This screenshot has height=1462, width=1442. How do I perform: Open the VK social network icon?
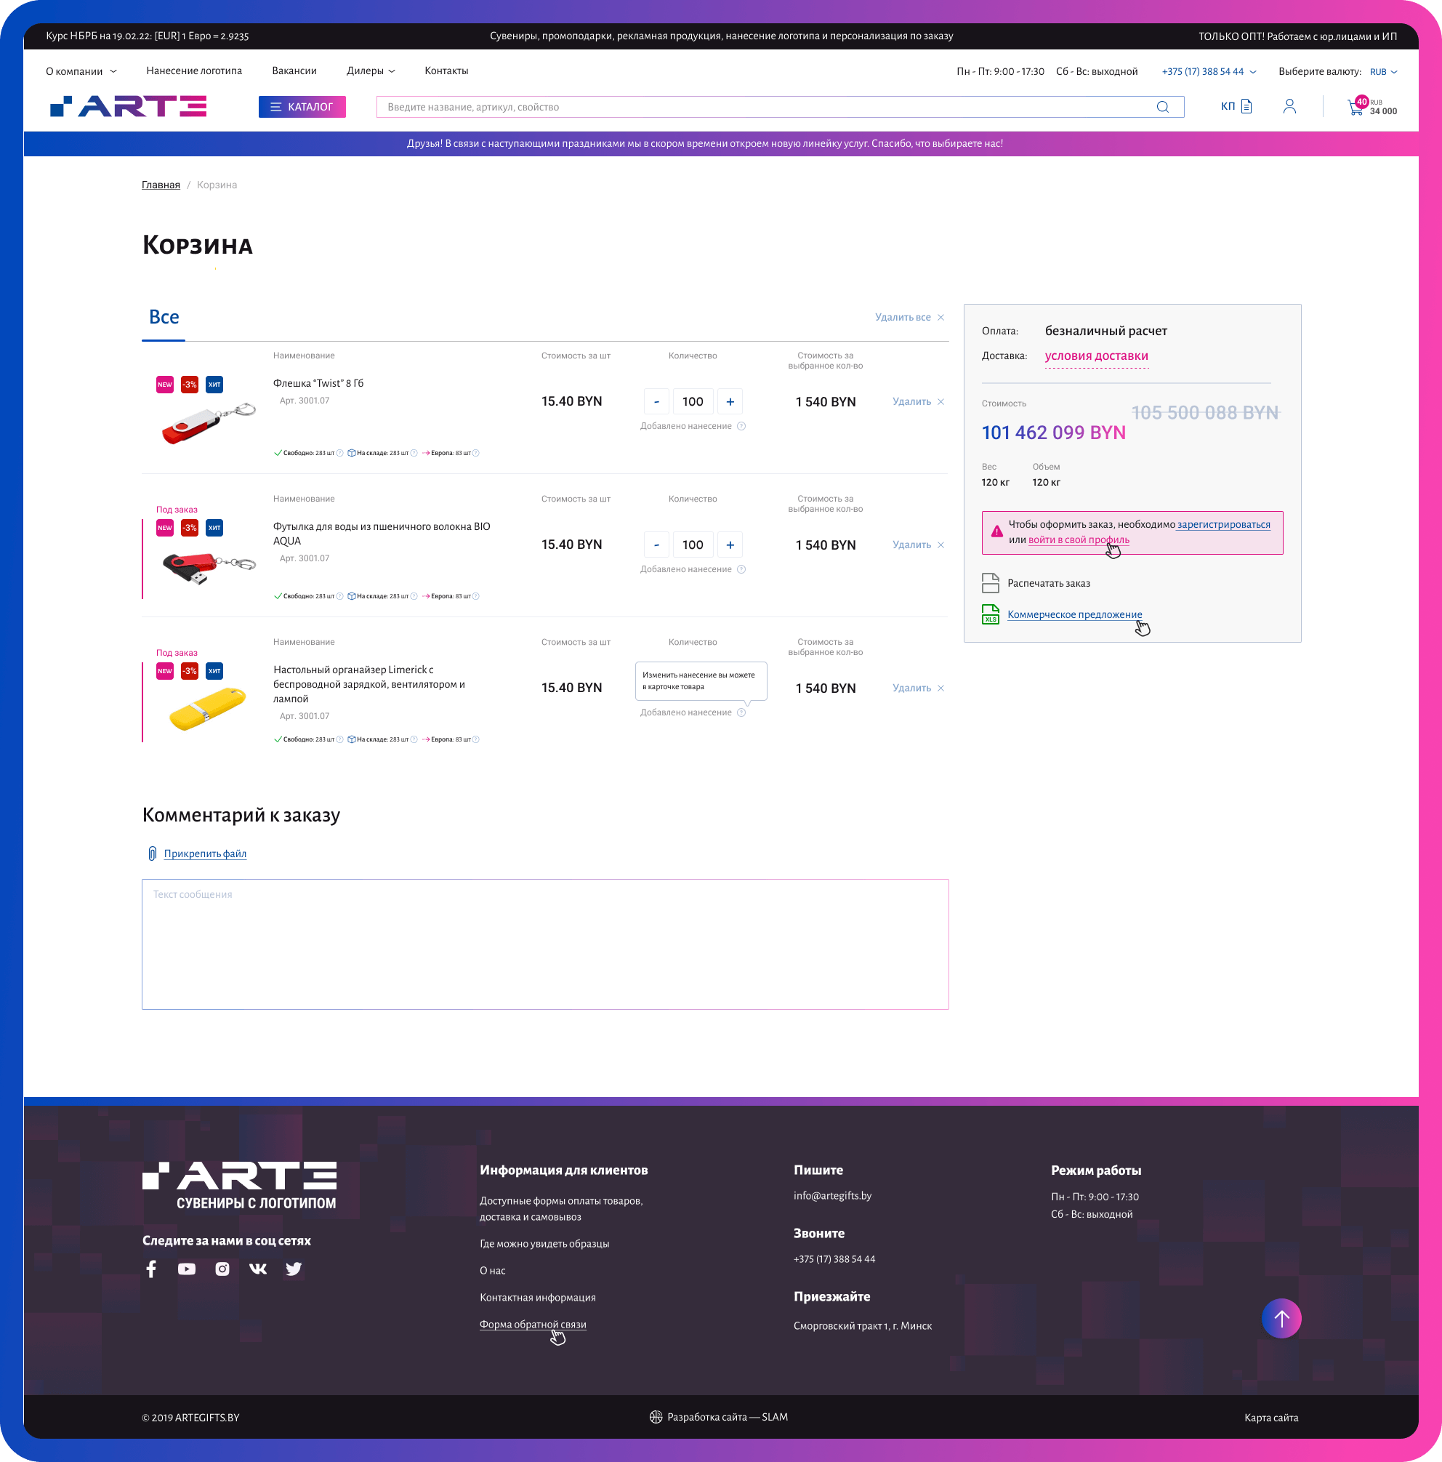(x=258, y=1269)
